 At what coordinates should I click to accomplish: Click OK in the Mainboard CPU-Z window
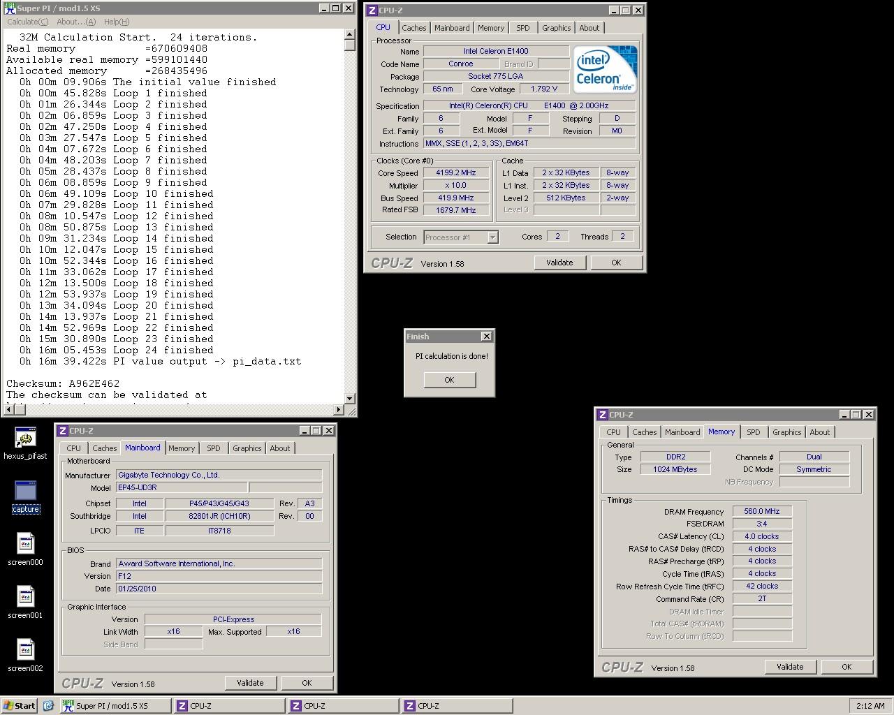point(307,683)
